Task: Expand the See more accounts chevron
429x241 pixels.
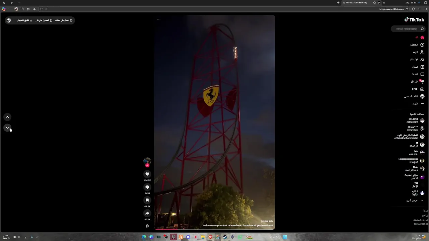Action: click(422, 200)
